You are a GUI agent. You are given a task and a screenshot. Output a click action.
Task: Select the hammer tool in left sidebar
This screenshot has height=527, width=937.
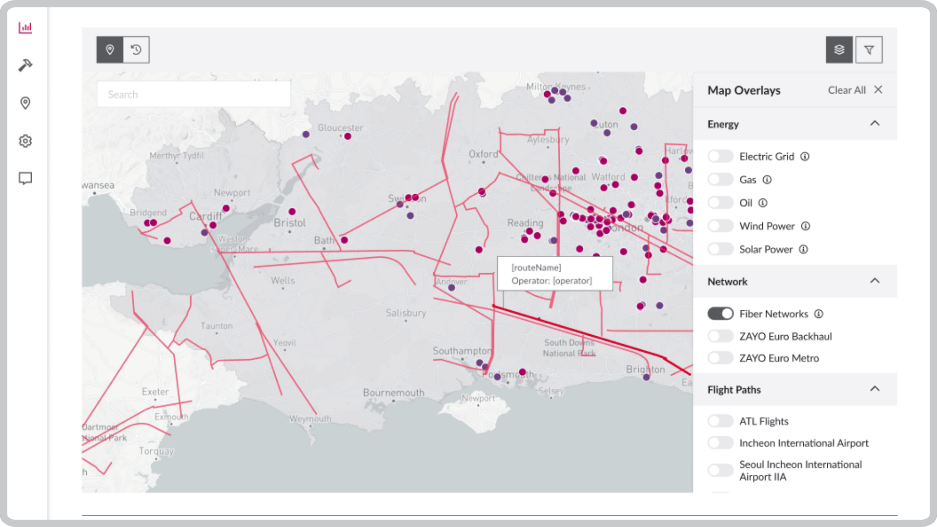(25, 65)
